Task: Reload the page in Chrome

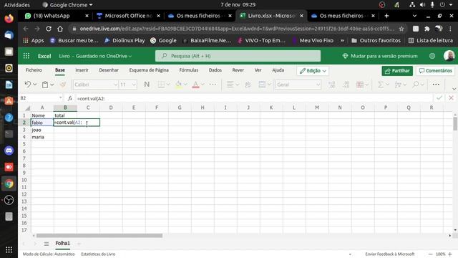Action: pyautogui.click(x=49, y=29)
